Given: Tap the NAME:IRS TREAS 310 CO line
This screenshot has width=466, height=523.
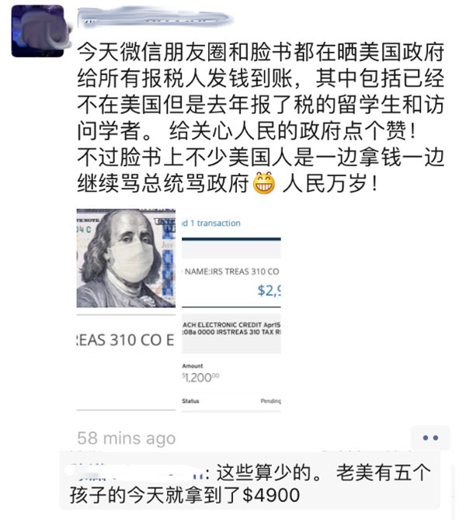Looking at the screenshot, I should (x=231, y=272).
